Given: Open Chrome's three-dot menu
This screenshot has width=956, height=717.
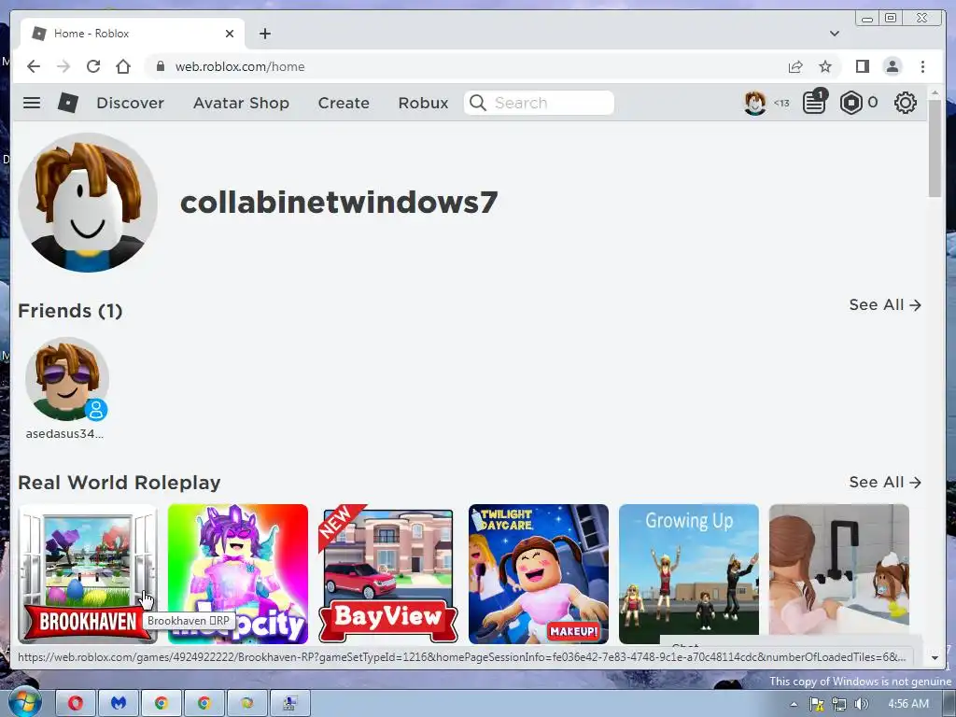Looking at the screenshot, I should tap(922, 66).
